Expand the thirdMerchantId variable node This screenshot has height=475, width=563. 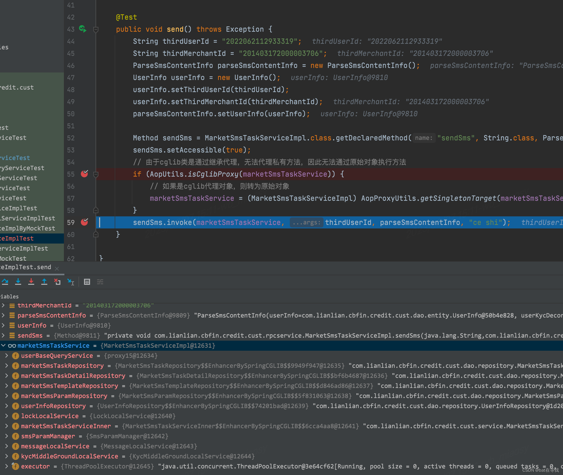3,305
